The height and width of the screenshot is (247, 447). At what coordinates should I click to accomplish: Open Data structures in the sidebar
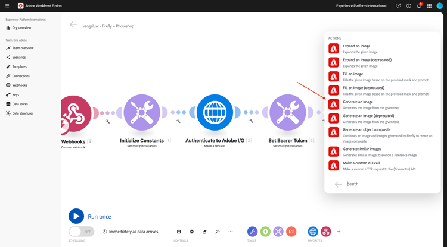[x=20, y=113]
